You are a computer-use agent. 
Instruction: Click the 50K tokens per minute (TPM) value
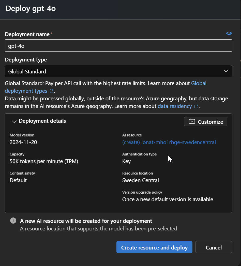(44, 161)
